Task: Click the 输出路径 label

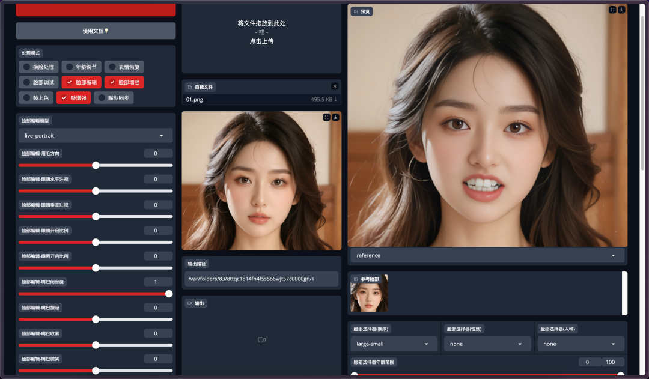Action: [197, 264]
